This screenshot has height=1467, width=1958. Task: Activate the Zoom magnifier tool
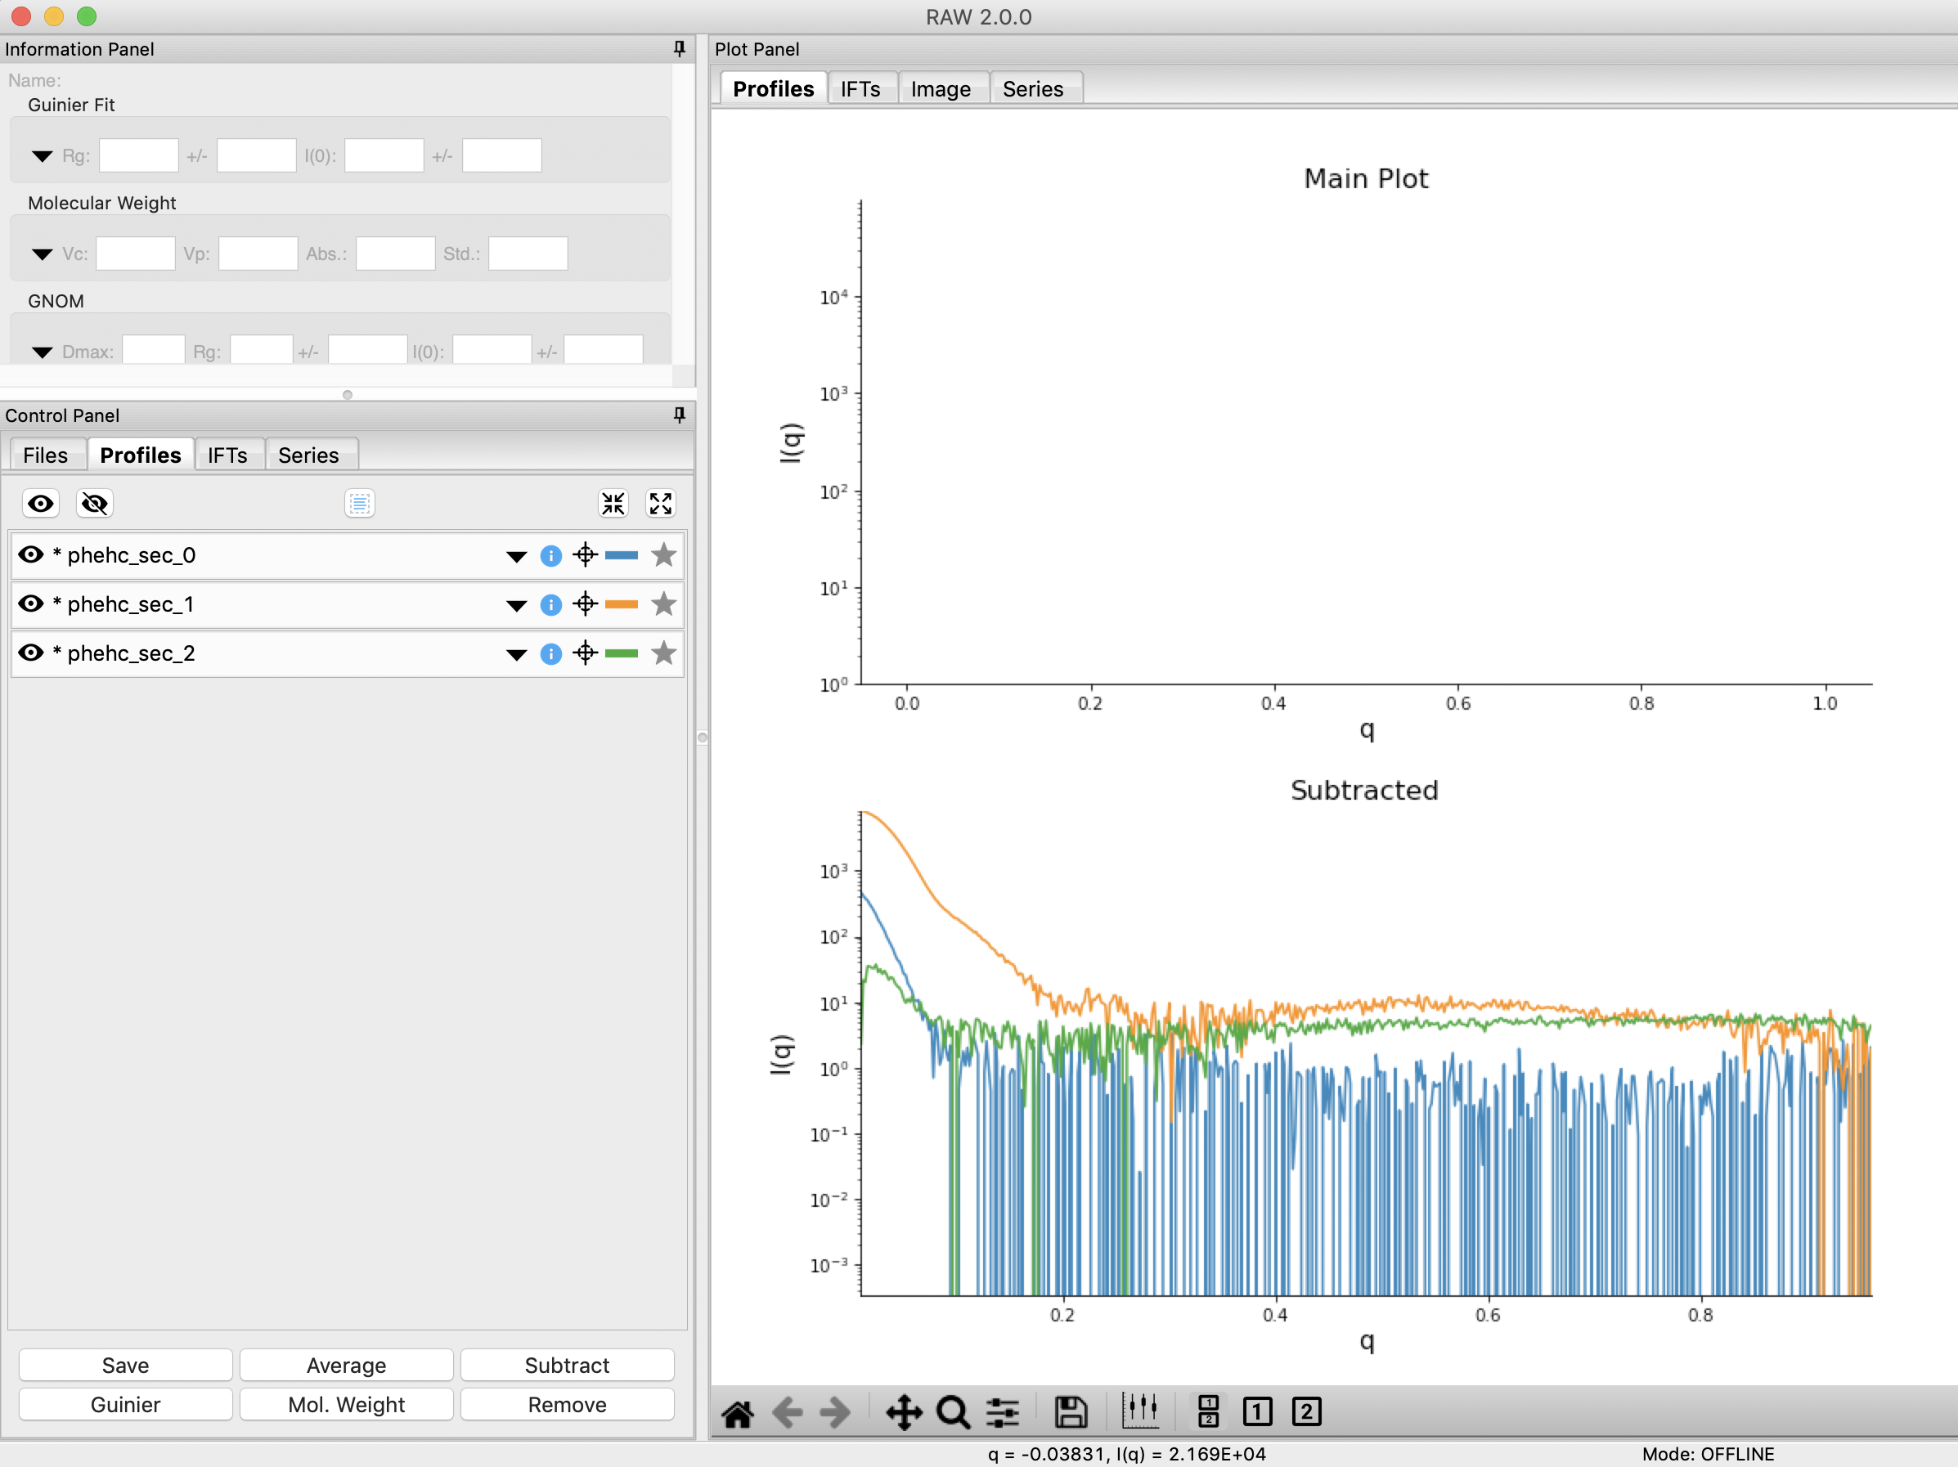(953, 1412)
